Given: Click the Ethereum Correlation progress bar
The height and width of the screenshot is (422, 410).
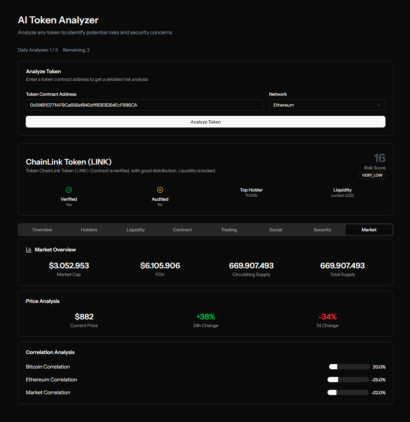Looking at the screenshot, I should tap(348, 380).
